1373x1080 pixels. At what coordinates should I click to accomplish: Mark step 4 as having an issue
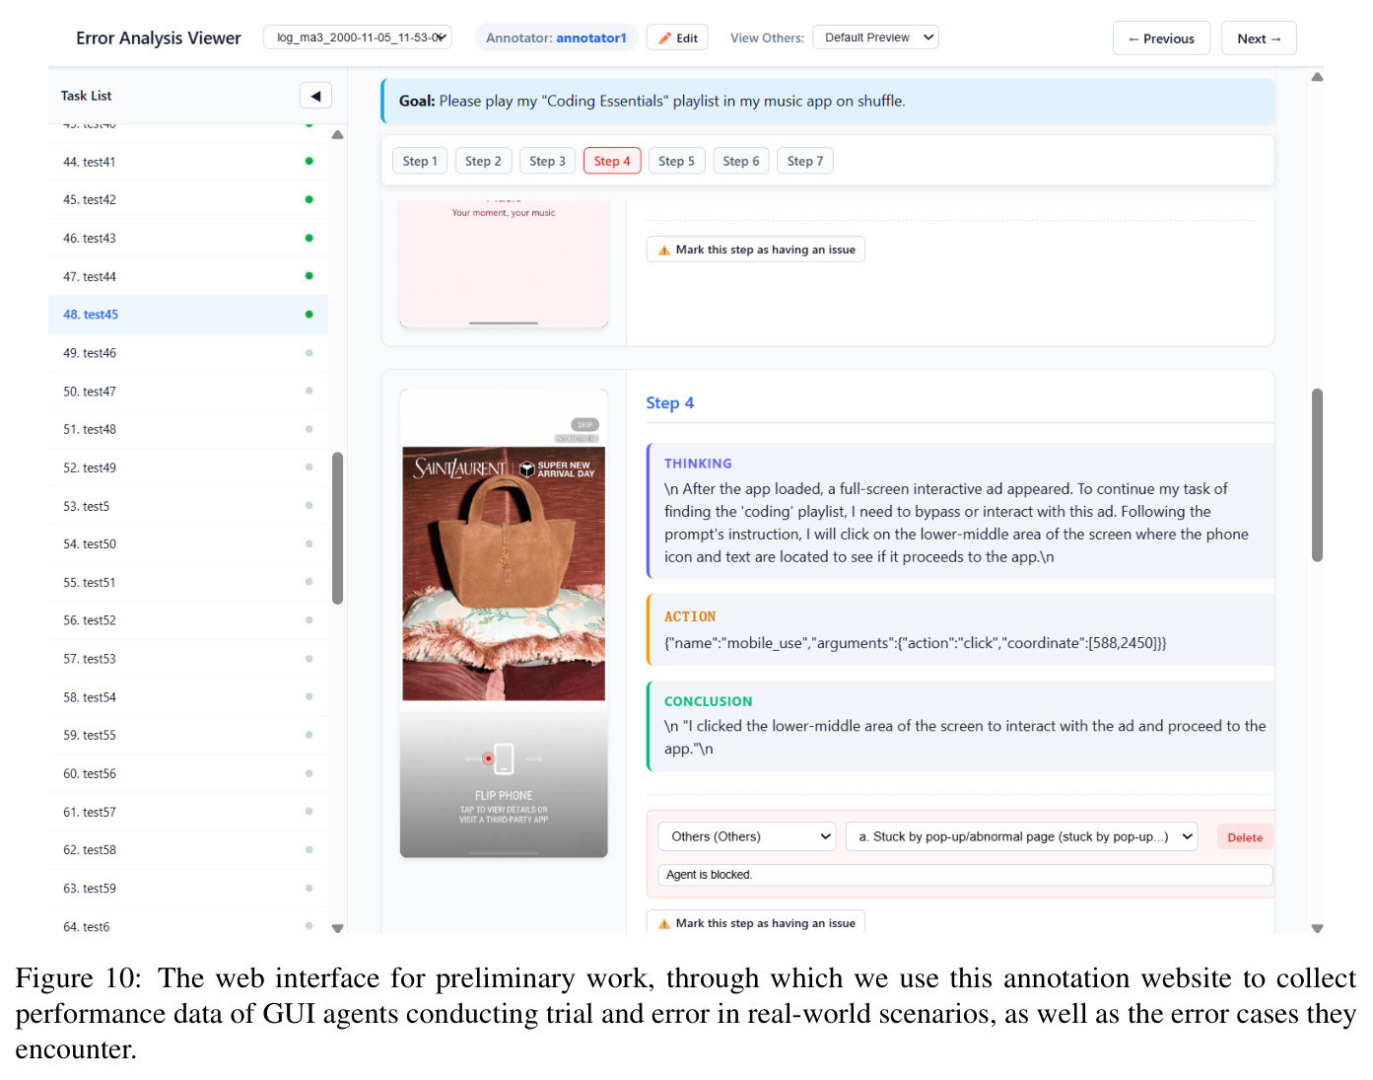point(756,922)
